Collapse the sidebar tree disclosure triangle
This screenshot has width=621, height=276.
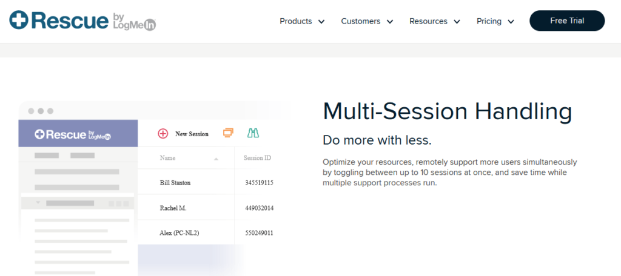(x=38, y=202)
